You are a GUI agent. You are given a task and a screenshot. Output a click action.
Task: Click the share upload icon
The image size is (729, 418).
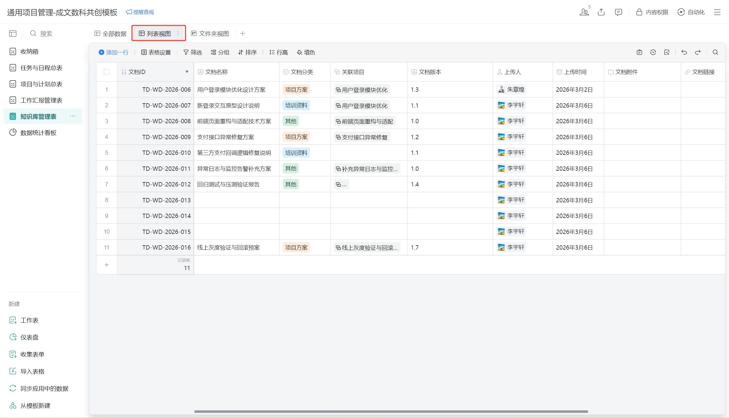(x=601, y=12)
